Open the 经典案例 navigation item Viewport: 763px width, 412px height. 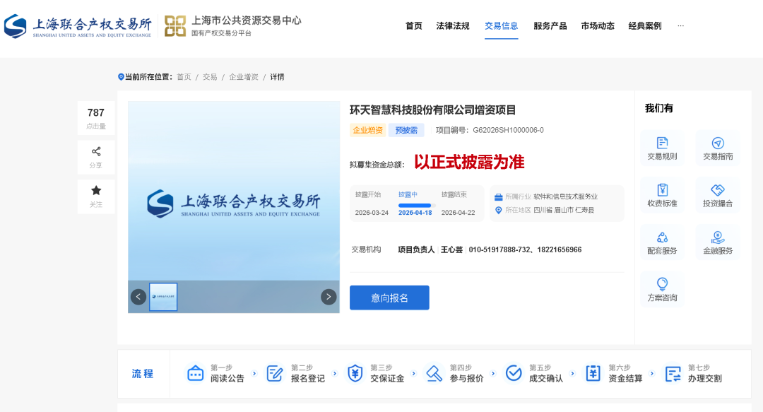coord(645,26)
